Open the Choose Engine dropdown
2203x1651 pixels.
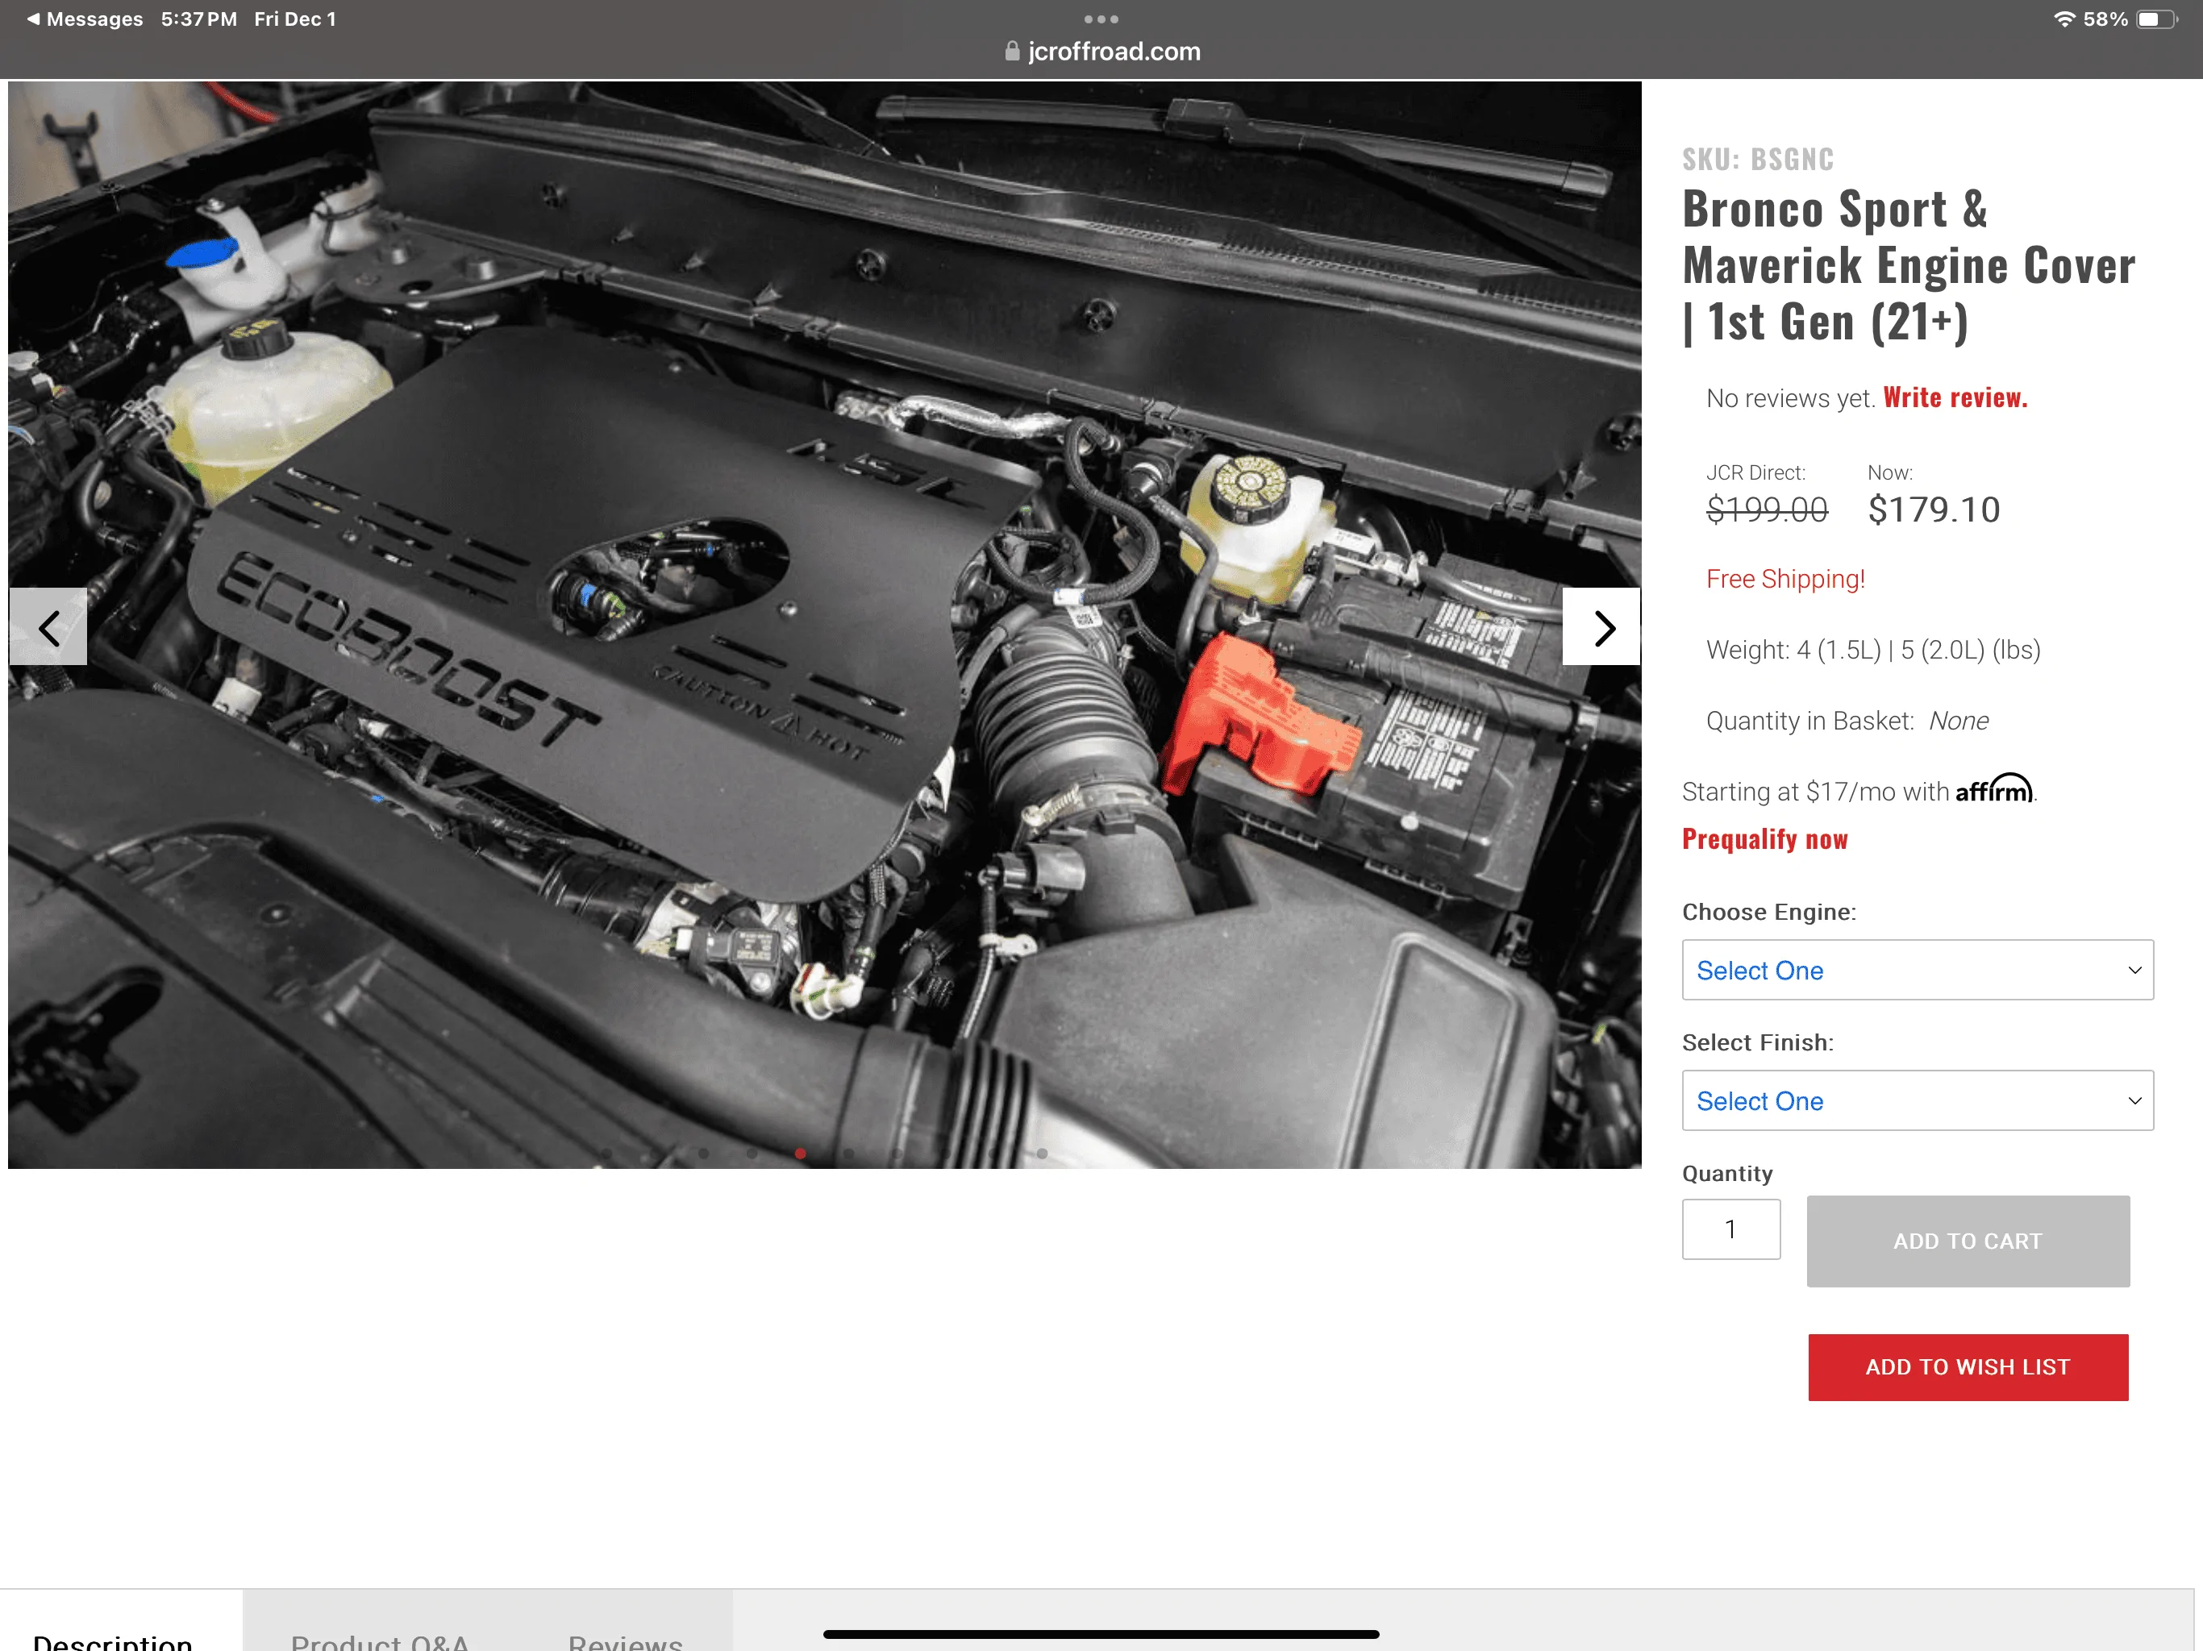coord(1916,970)
